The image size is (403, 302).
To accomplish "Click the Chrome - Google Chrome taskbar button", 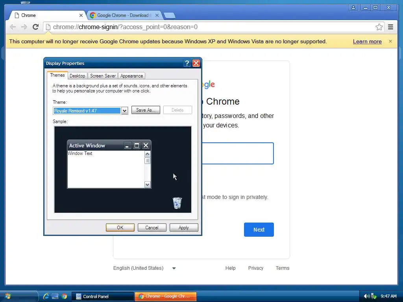I will click(x=166, y=296).
